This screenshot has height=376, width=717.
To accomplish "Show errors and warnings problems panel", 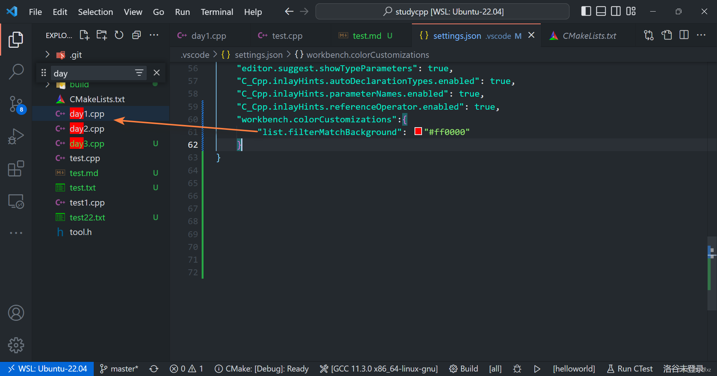I will [186, 369].
